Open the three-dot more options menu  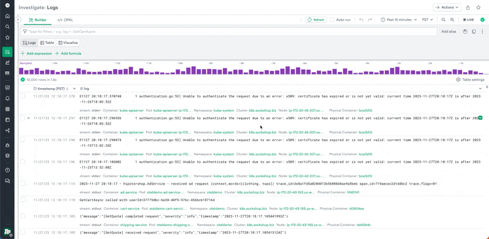482,32
